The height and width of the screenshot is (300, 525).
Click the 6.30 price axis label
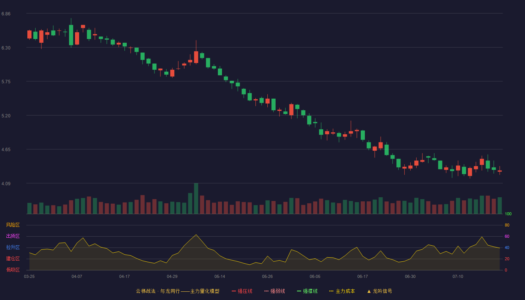coord(6,48)
